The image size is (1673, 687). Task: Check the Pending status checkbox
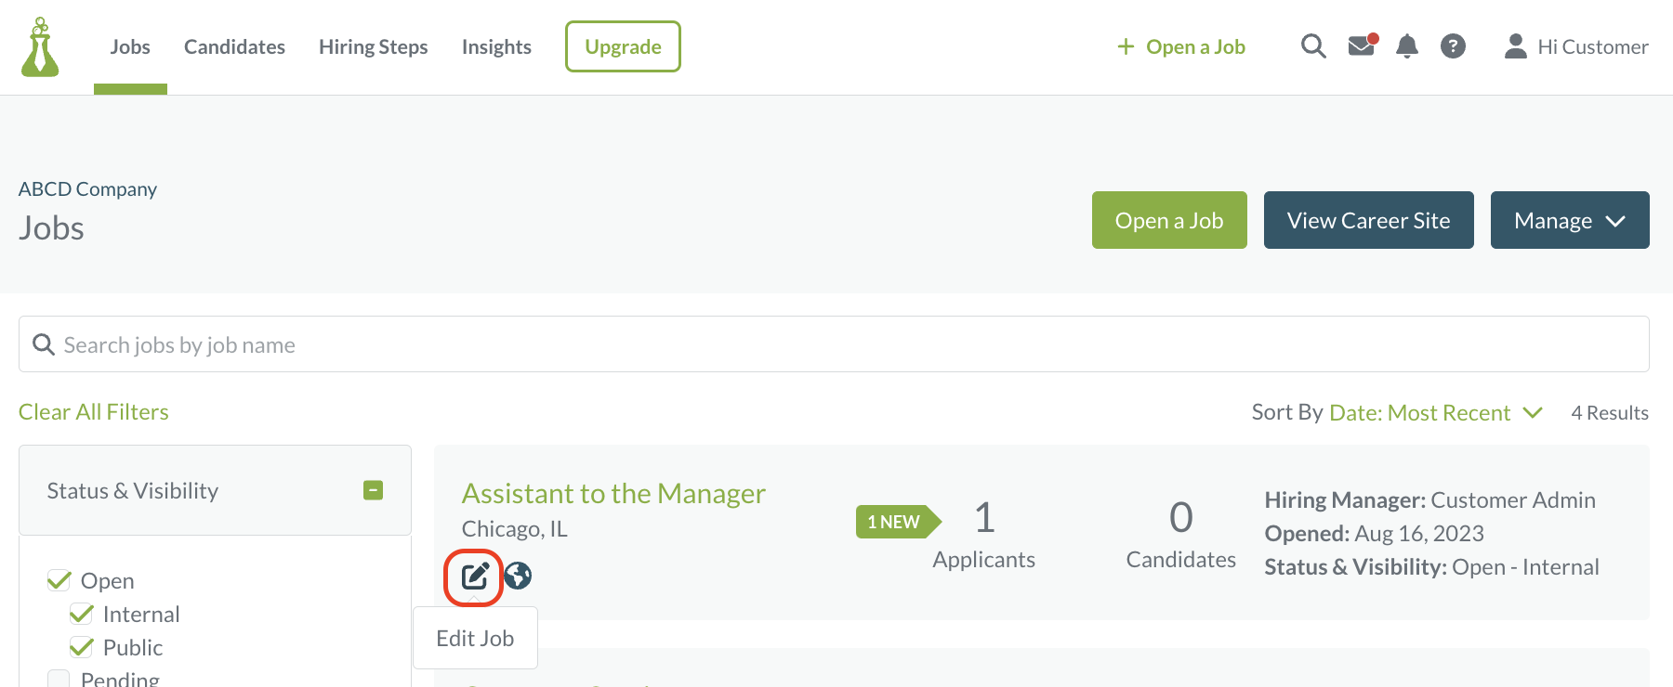tap(59, 679)
